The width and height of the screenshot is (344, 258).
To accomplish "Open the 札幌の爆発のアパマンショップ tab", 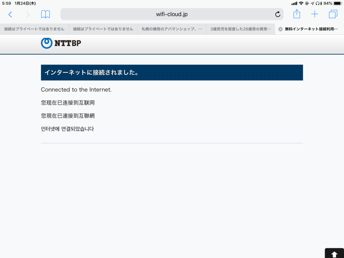I will click(172, 29).
